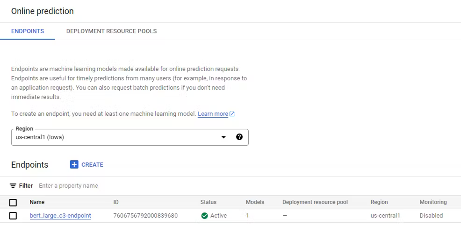Viewport: 461px width, 226px height.
Task: Click the Status column header
Action: (208, 202)
